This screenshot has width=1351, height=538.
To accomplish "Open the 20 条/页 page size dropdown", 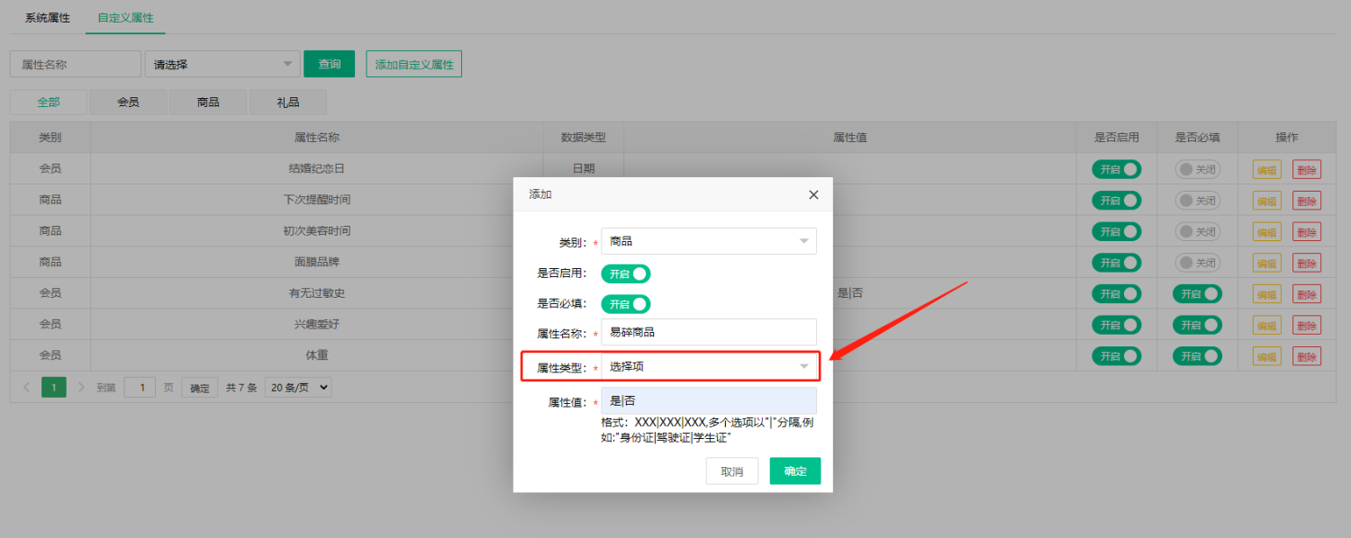I will pyautogui.click(x=297, y=386).
